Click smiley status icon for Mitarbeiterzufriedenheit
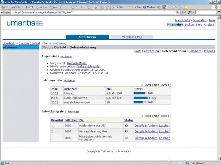Image resolution: width=221 pixels, height=165 pixels. [126, 138]
